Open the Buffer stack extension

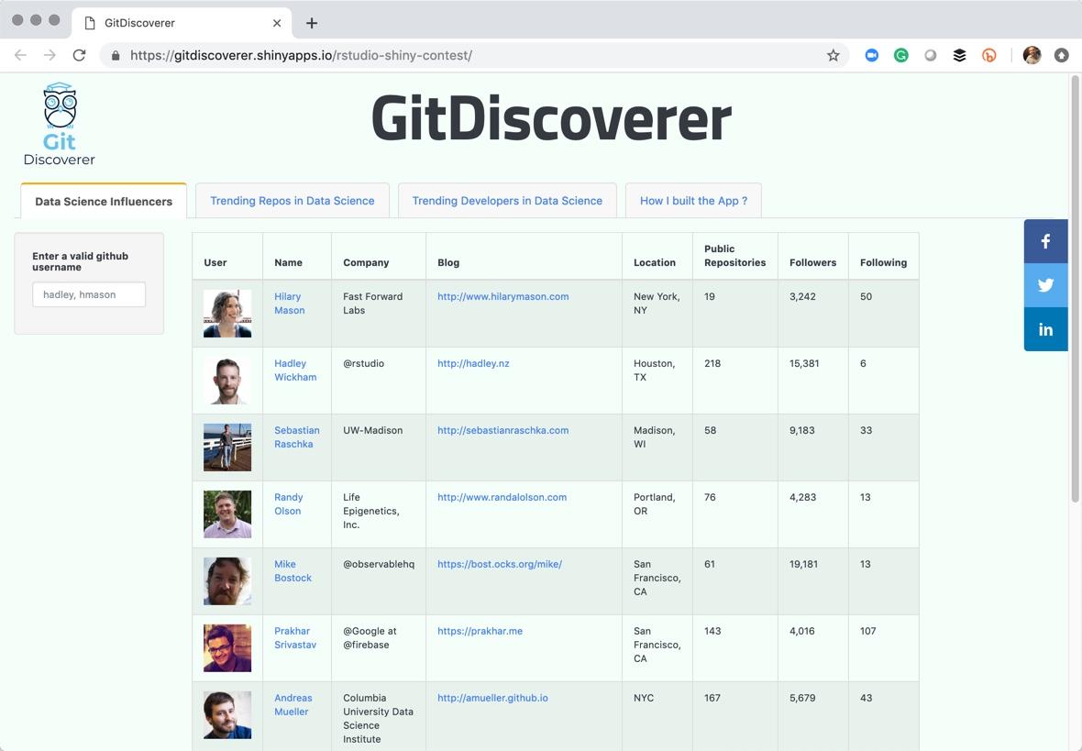(x=959, y=55)
